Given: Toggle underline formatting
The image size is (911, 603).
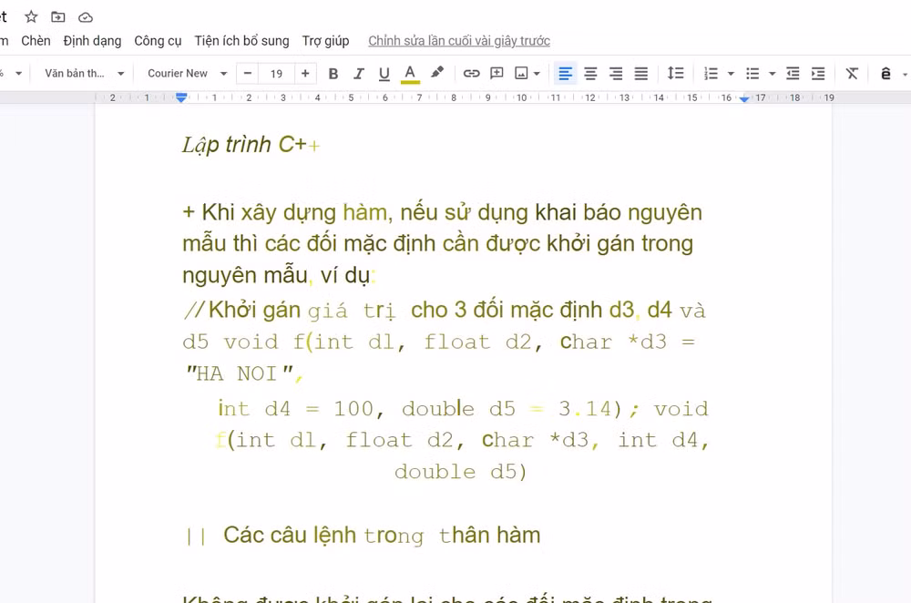Looking at the screenshot, I should [x=384, y=74].
